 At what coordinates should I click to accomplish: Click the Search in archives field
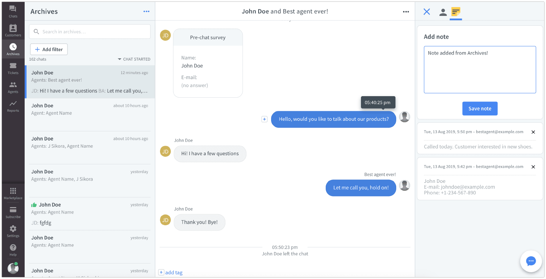90,32
